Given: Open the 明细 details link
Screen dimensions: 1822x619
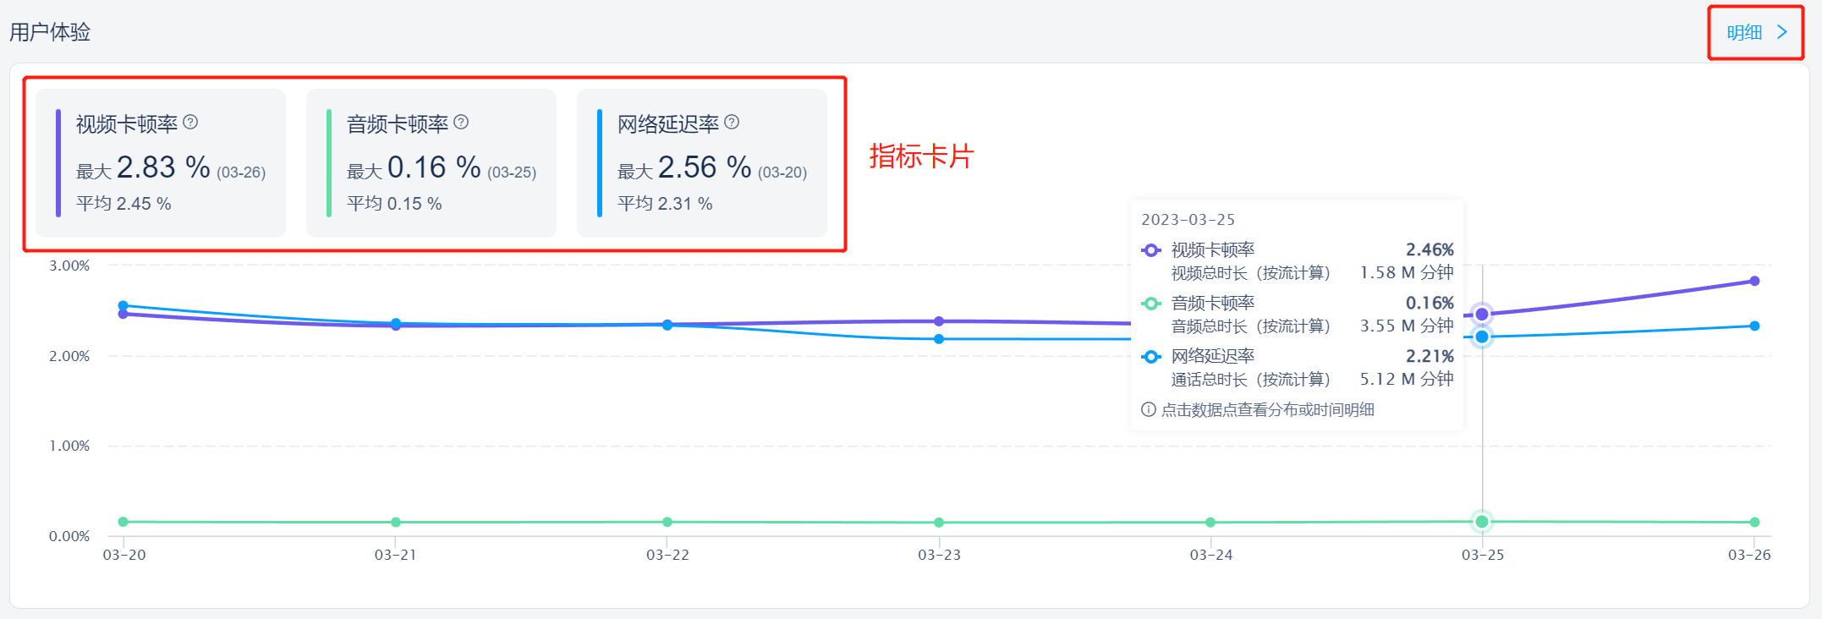Looking at the screenshot, I should pyautogui.click(x=1744, y=32).
